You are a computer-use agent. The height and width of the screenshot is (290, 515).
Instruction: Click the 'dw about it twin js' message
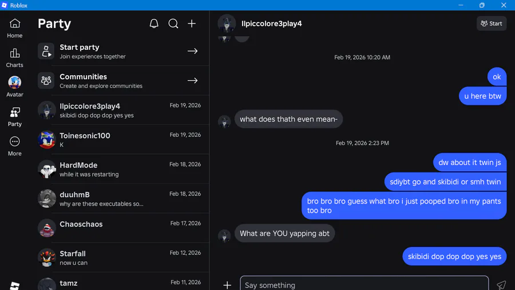[x=470, y=162]
